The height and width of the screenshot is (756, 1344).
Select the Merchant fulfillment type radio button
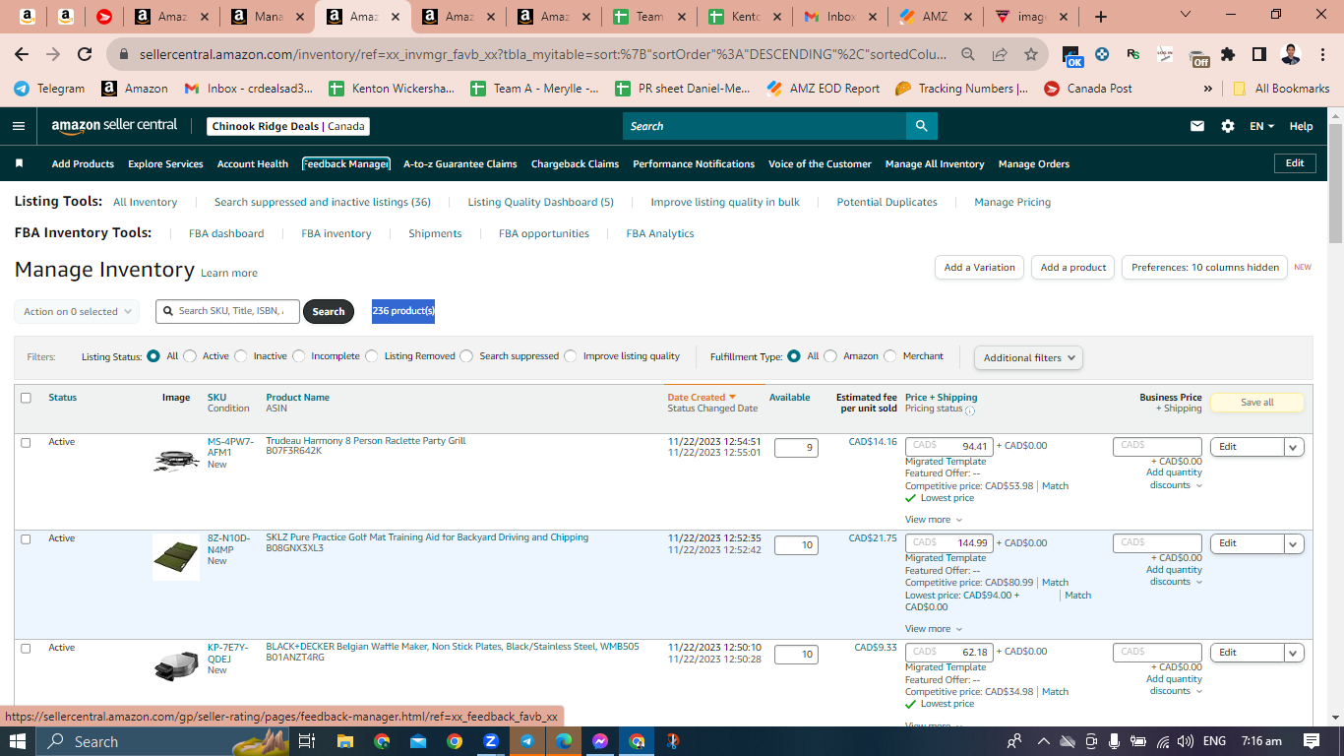890,356
